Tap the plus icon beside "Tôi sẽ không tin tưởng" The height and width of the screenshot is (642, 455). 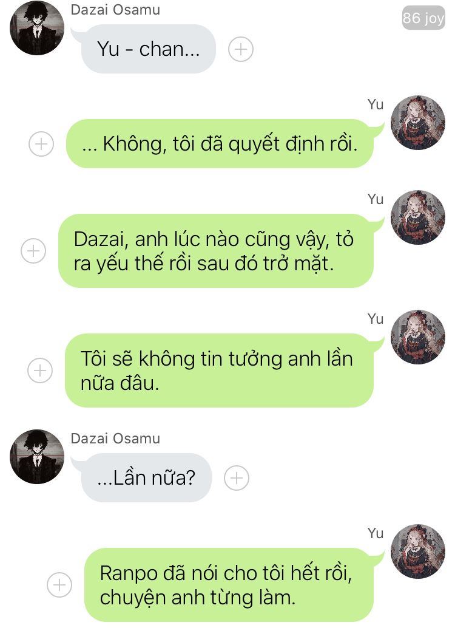pyautogui.click(x=40, y=370)
